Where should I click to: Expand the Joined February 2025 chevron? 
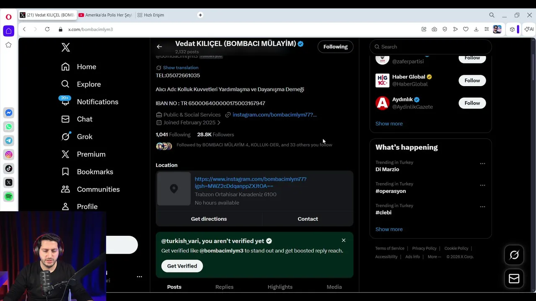(x=219, y=122)
